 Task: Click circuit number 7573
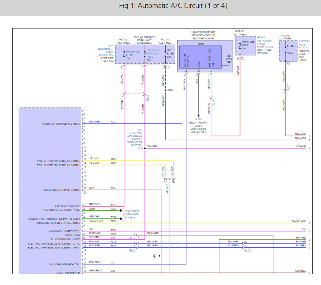coord(113,246)
